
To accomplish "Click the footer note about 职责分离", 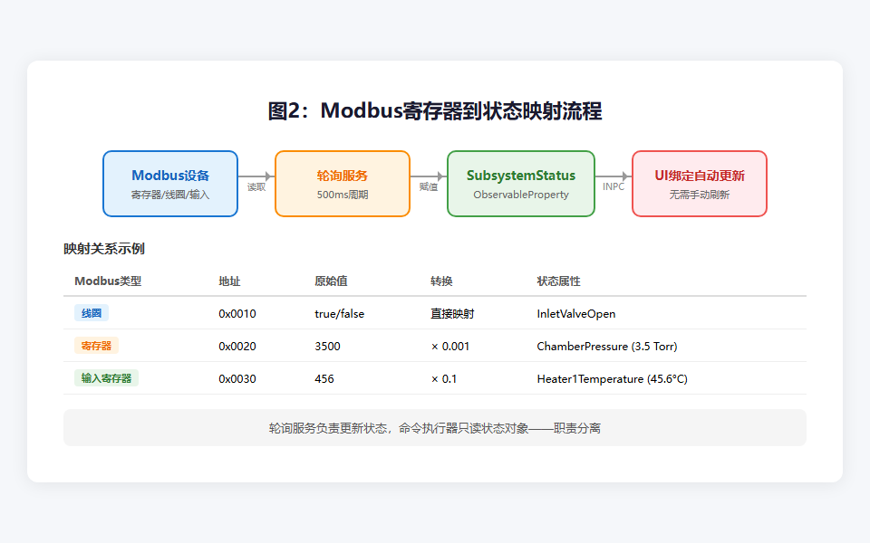I will 434,428.
